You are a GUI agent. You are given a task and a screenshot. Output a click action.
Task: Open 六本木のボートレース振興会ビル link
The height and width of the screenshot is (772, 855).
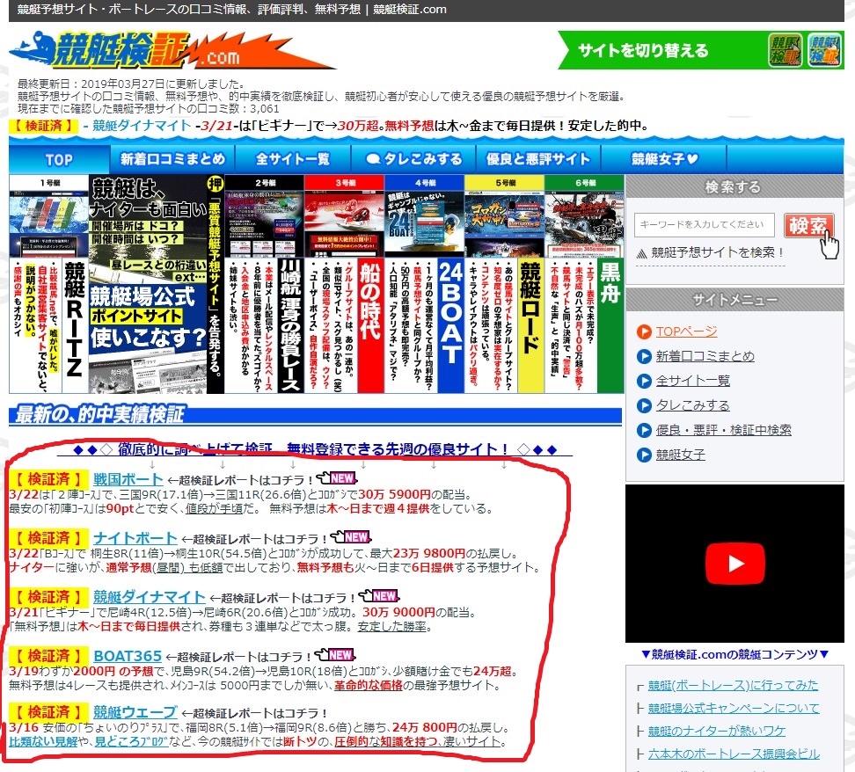point(734,754)
